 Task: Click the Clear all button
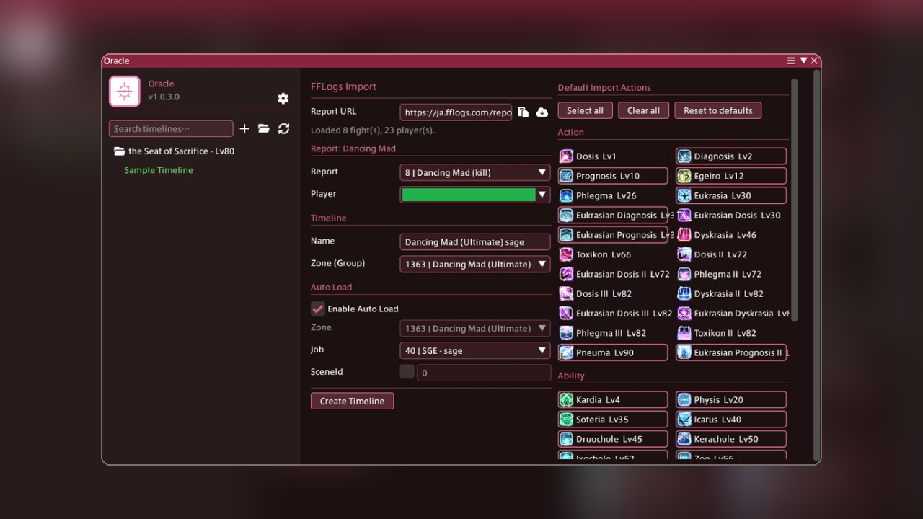[x=643, y=110]
